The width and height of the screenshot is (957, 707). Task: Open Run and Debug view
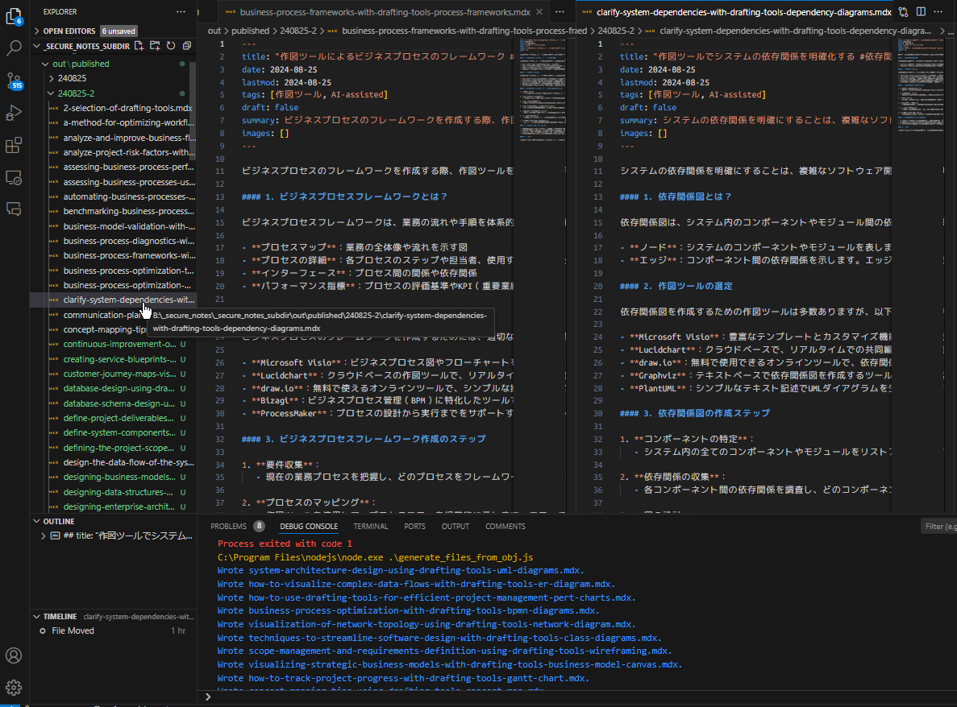pyautogui.click(x=14, y=113)
